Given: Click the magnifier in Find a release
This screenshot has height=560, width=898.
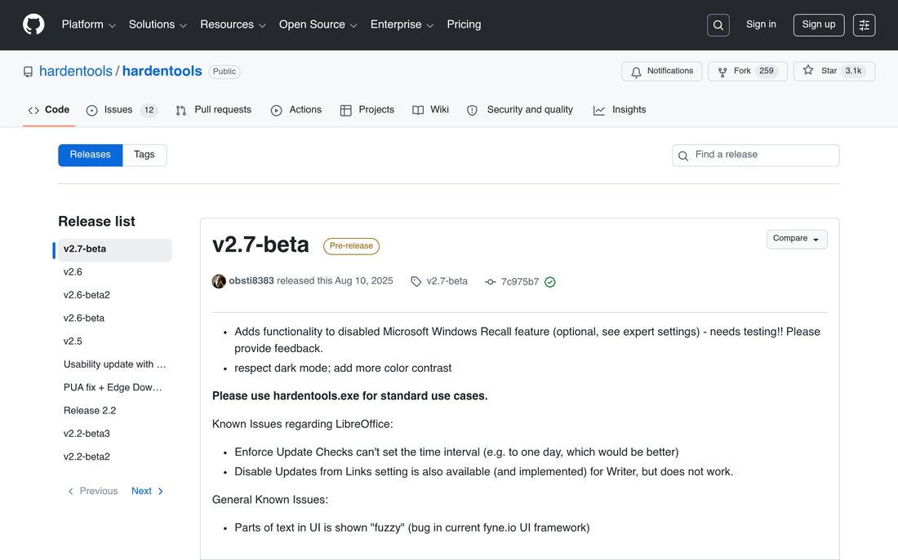Looking at the screenshot, I should pyautogui.click(x=682, y=156).
